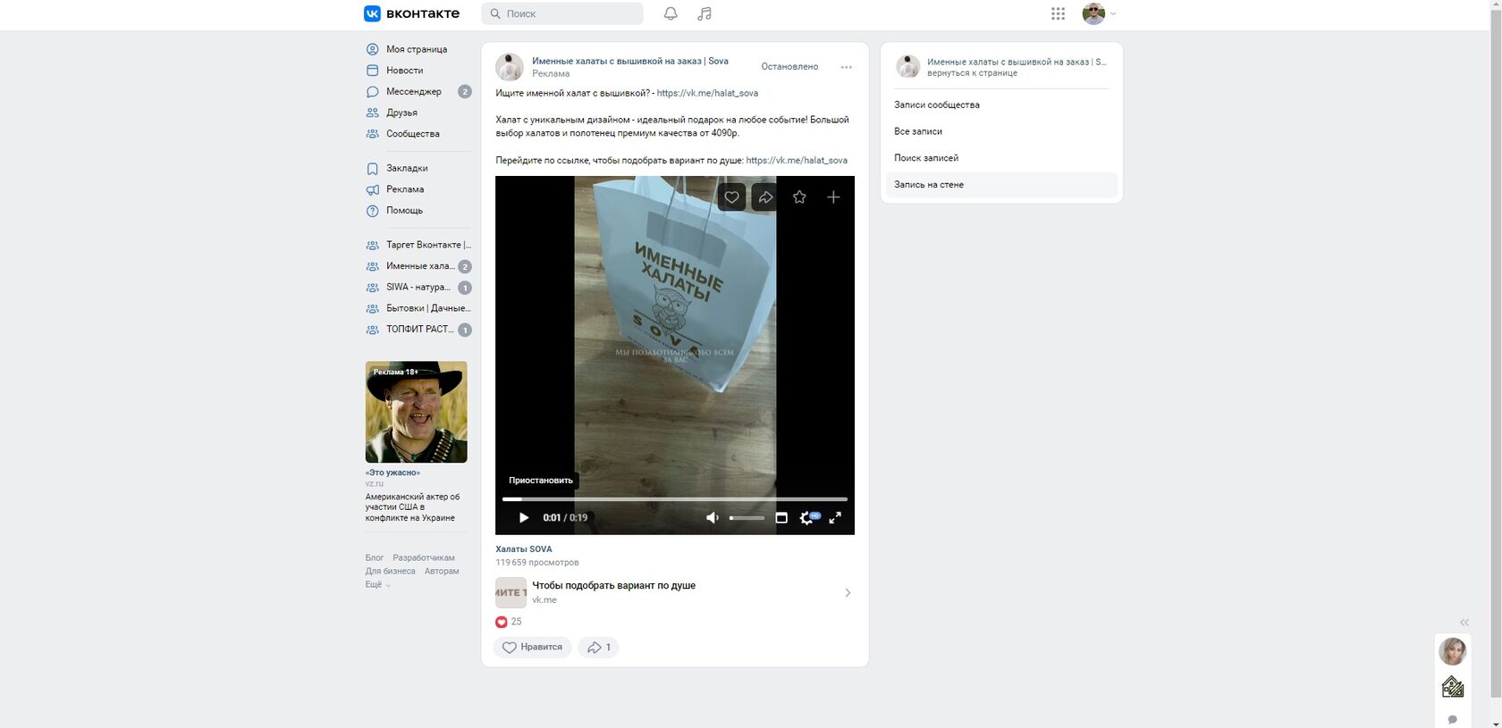Click the Реклама 18+ ad image
The width and height of the screenshot is (1502, 728).
click(416, 412)
